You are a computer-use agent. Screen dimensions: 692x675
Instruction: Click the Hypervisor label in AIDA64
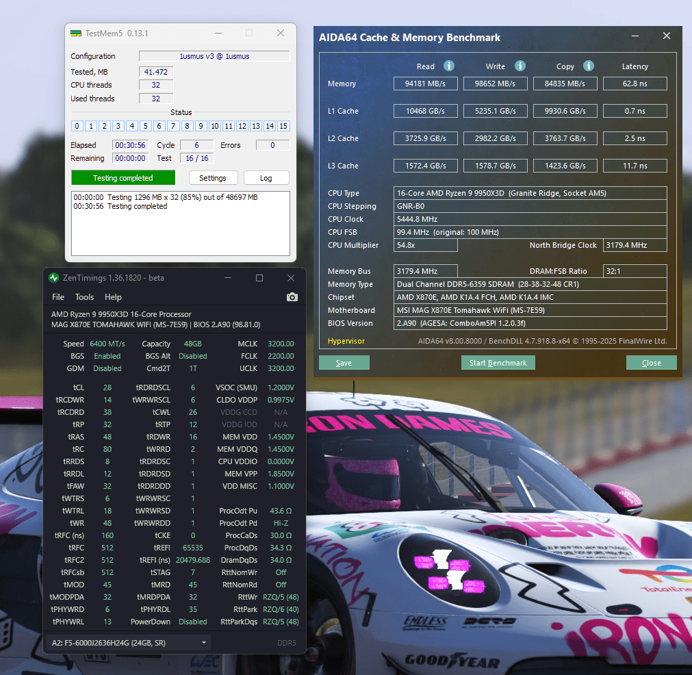[346, 341]
